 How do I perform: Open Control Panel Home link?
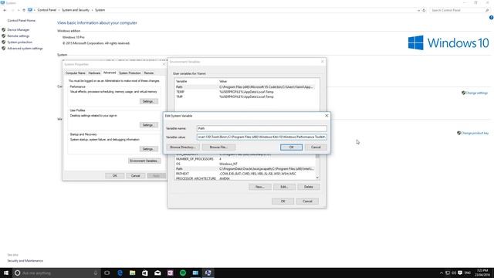(22, 21)
